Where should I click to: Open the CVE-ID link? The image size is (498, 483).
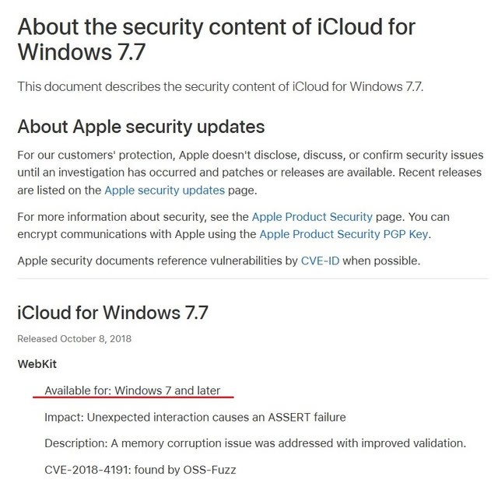point(320,261)
